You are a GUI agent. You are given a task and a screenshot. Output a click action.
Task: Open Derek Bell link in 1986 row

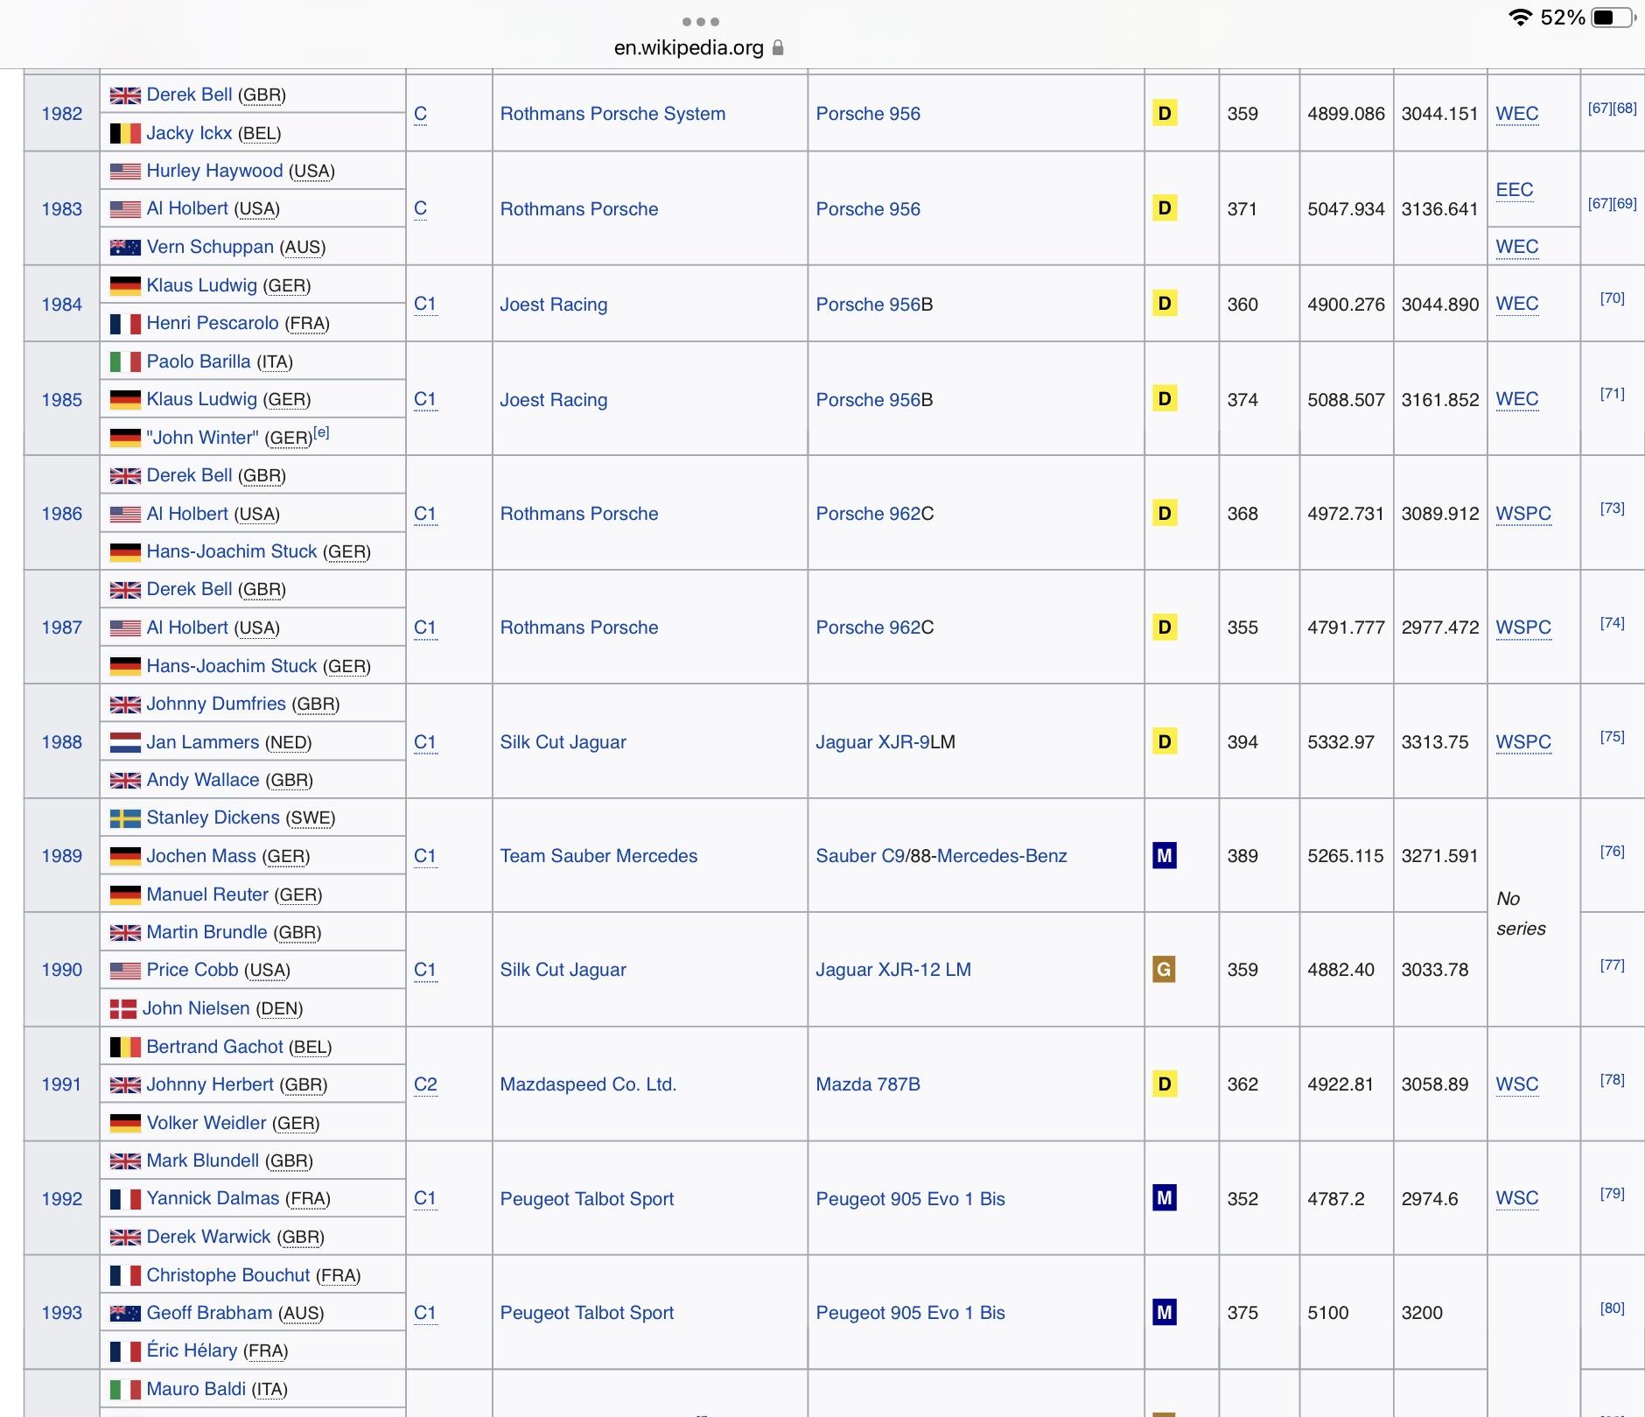[189, 475]
